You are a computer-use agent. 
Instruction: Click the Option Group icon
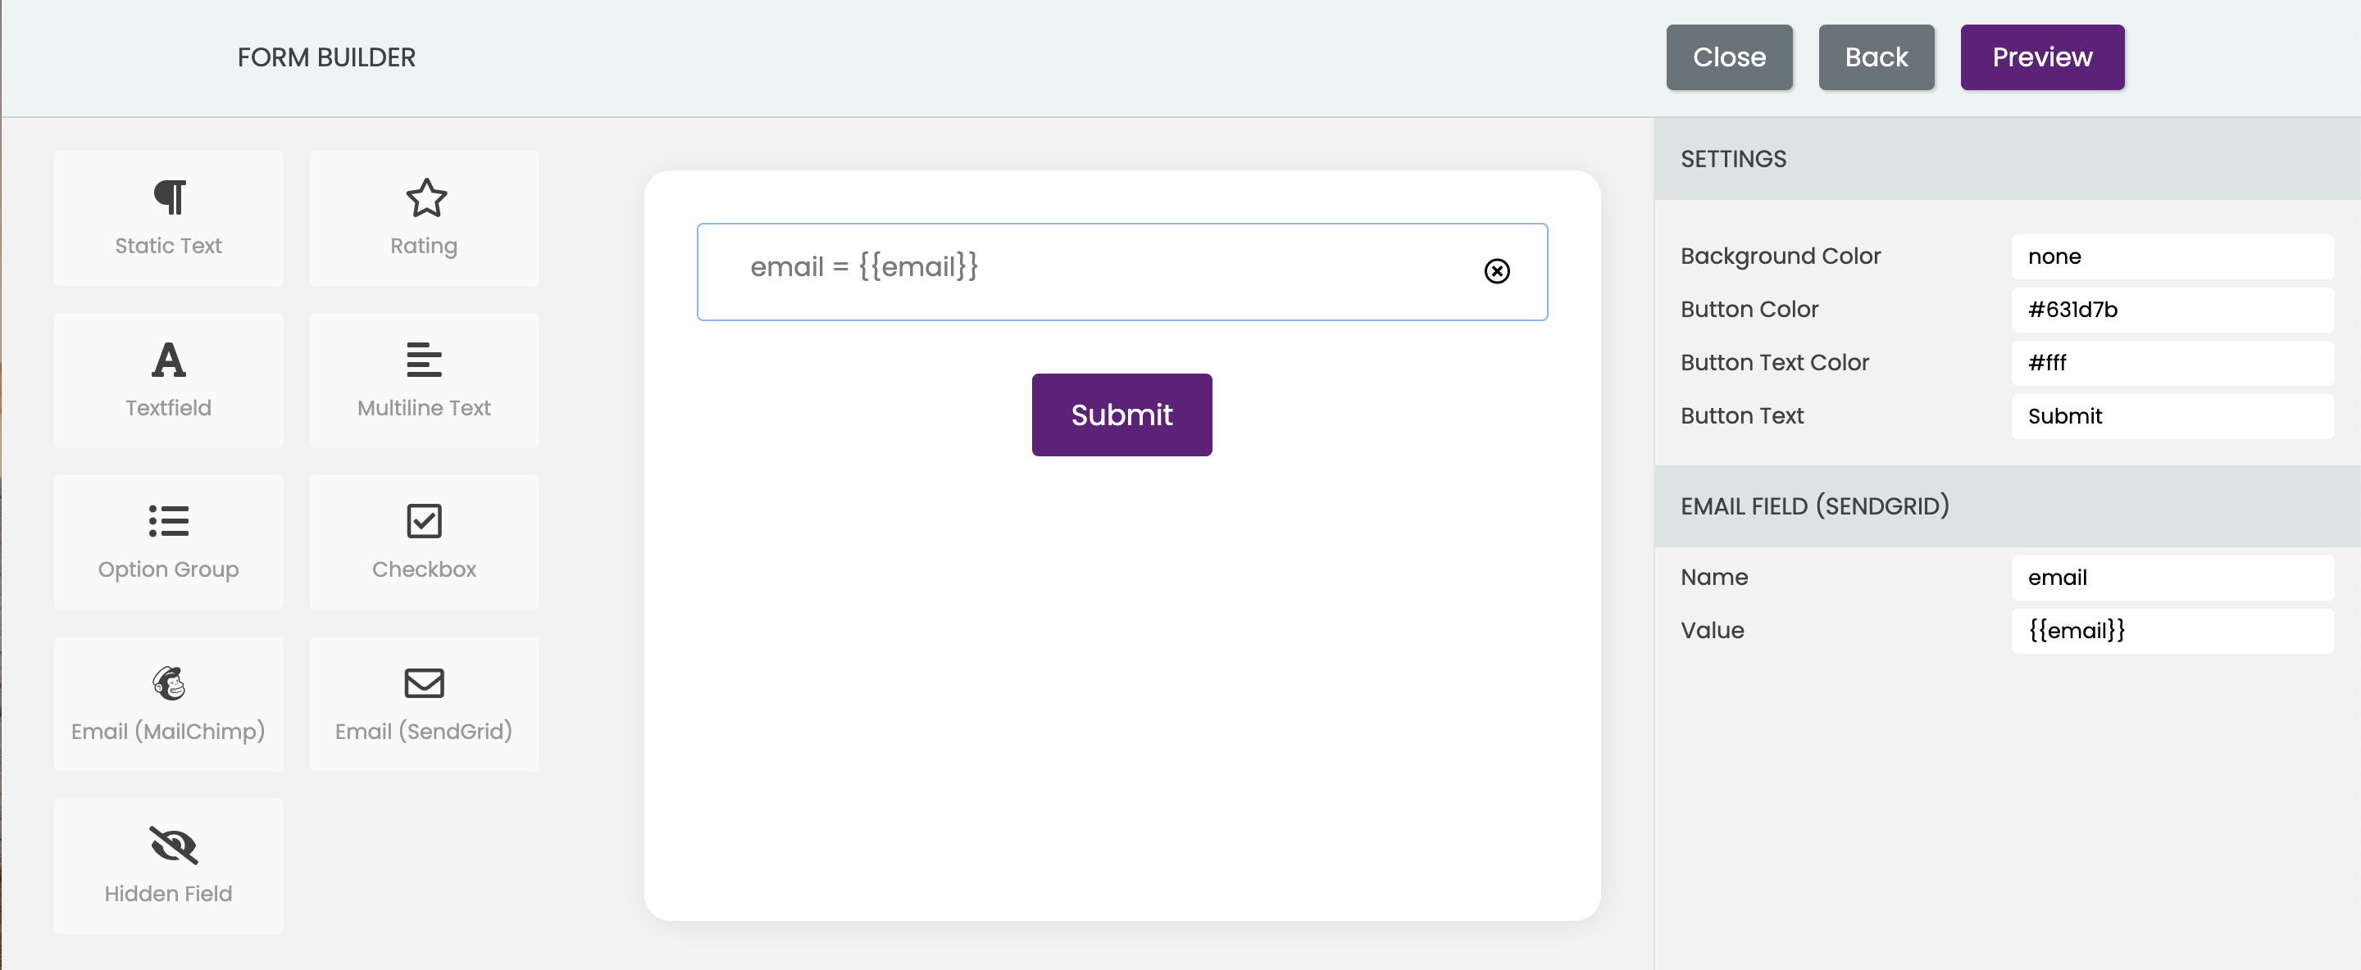pyautogui.click(x=167, y=543)
